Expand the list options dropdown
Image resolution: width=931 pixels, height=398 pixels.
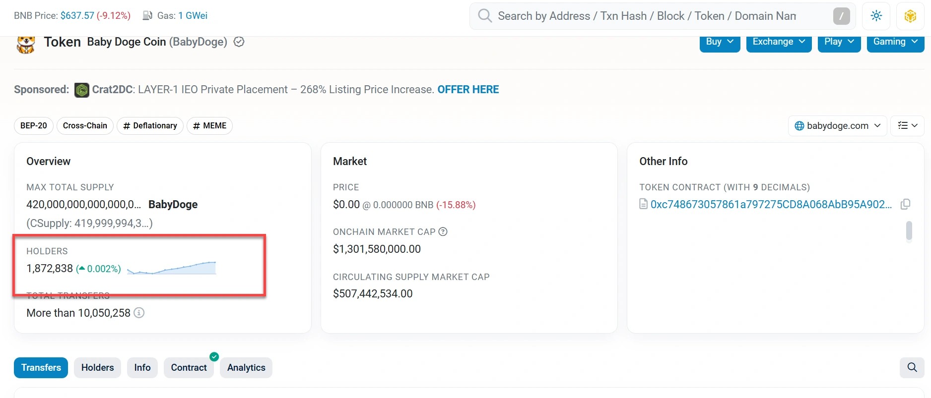[x=907, y=126]
